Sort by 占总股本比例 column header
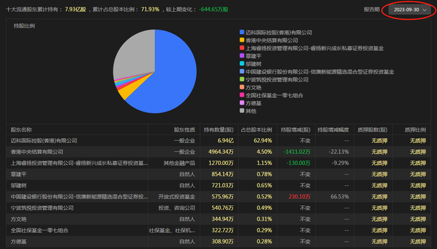This screenshot has height=249, width=437. click(x=257, y=129)
